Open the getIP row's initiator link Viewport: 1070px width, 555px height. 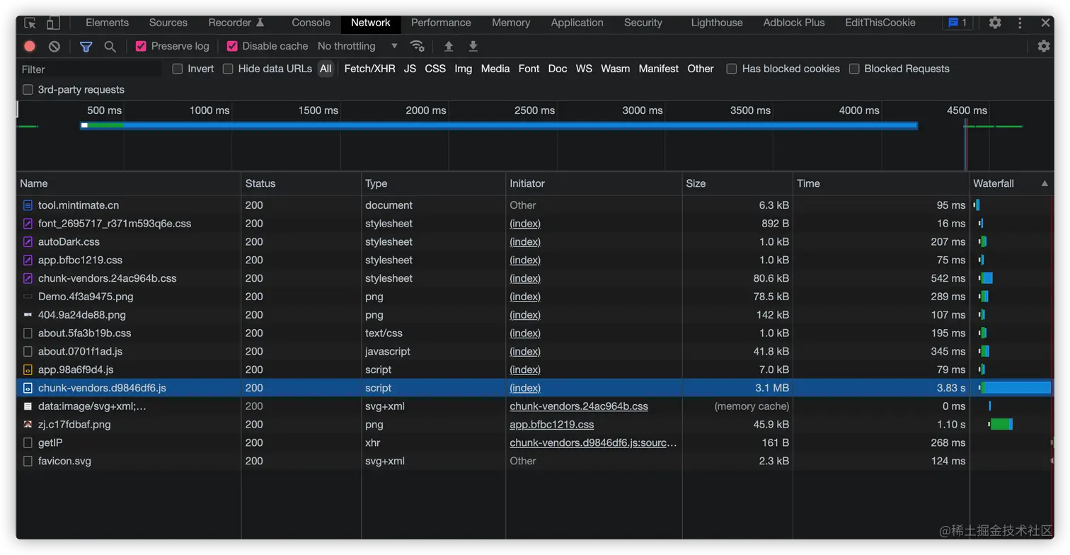point(593,443)
